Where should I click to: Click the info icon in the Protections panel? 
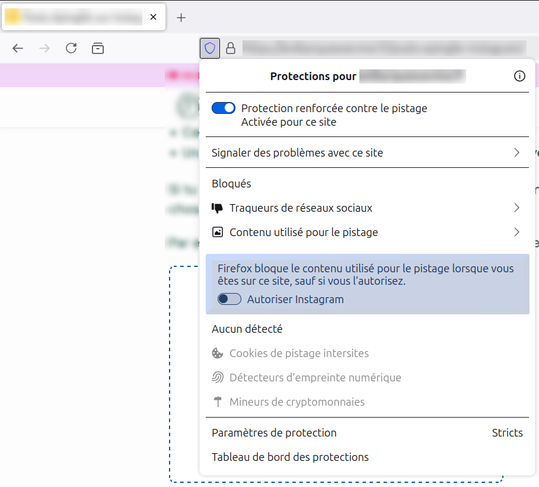point(520,76)
